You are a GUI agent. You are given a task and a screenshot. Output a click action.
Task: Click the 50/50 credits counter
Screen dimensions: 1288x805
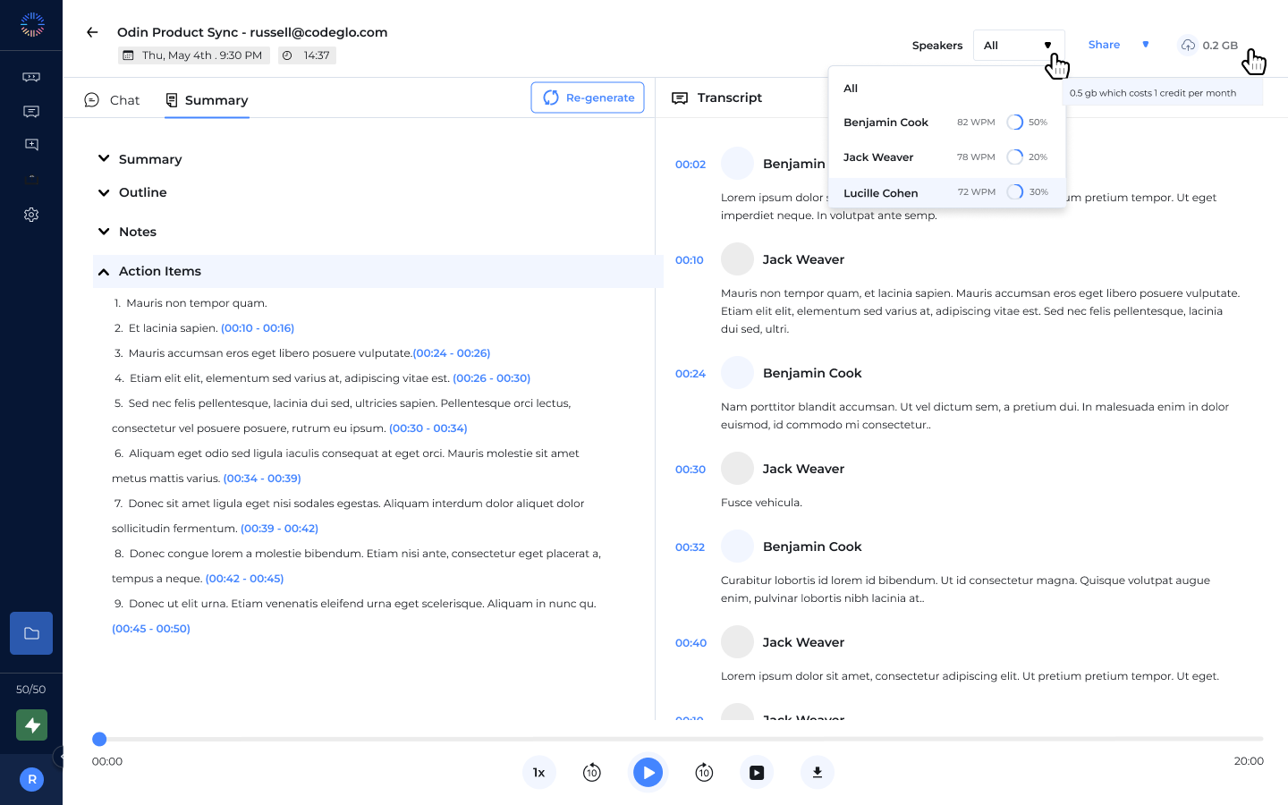coord(31,690)
